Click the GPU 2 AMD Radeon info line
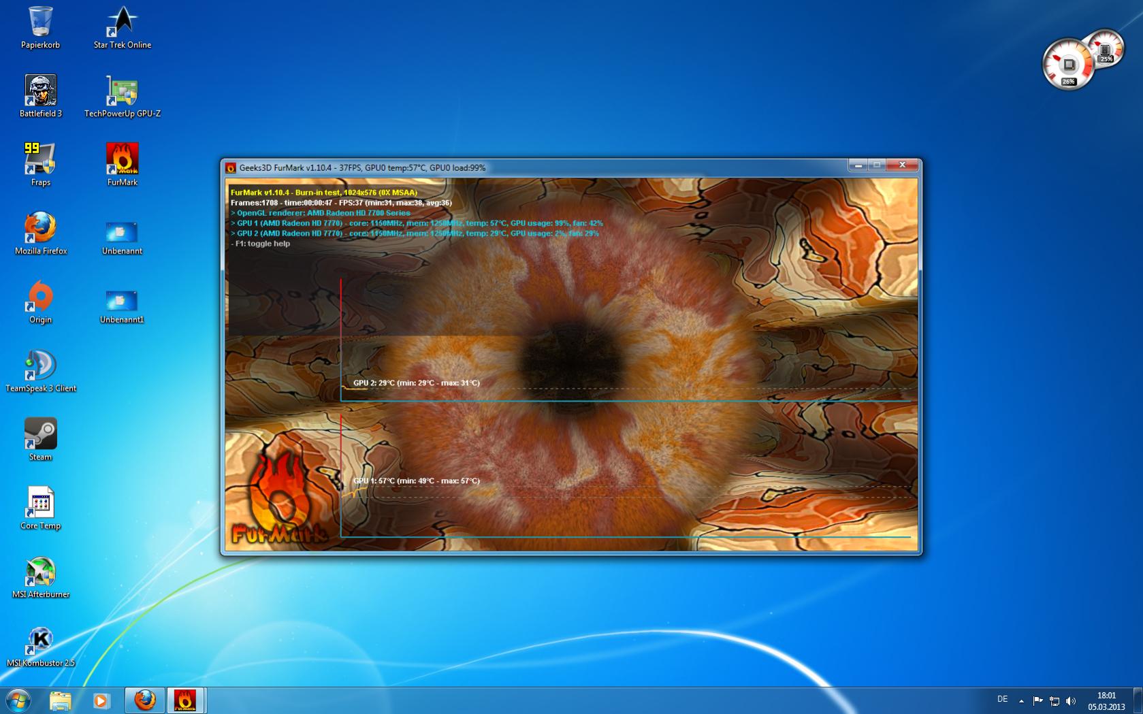 pos(415,233)
